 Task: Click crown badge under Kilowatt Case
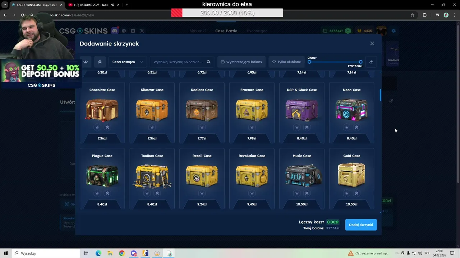tap(152, 127)
